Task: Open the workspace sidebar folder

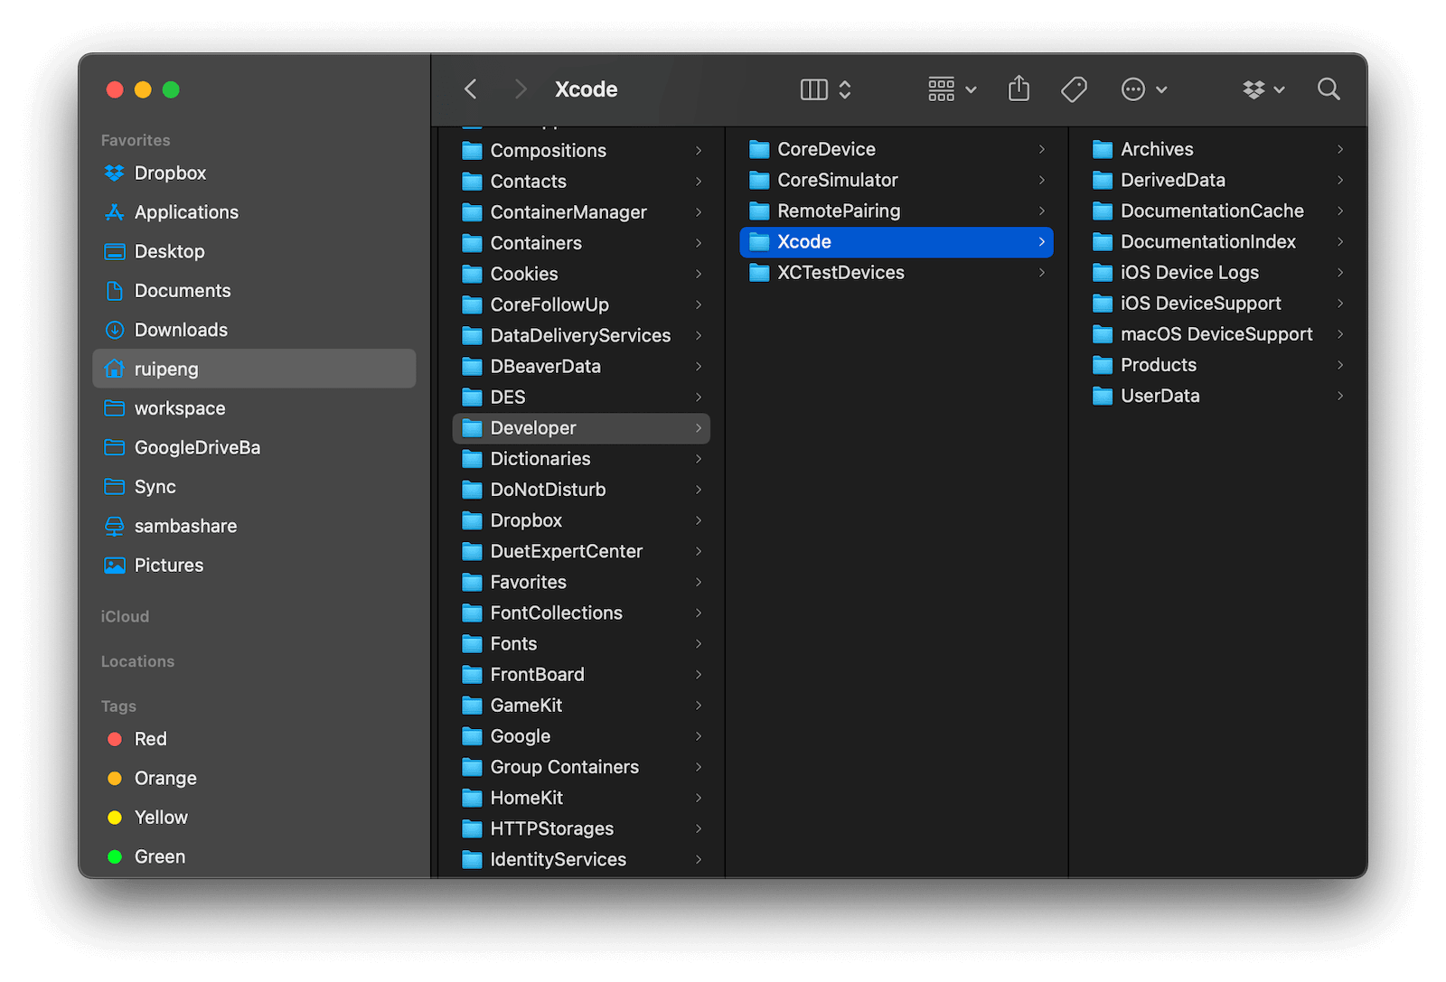Action: click(x=254, y=408)
